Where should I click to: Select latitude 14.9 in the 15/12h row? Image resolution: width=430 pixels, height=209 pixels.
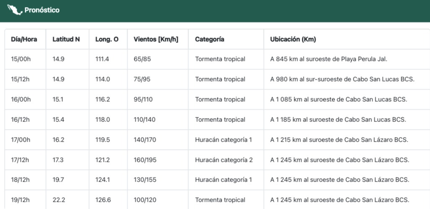(x=58, y=79)
